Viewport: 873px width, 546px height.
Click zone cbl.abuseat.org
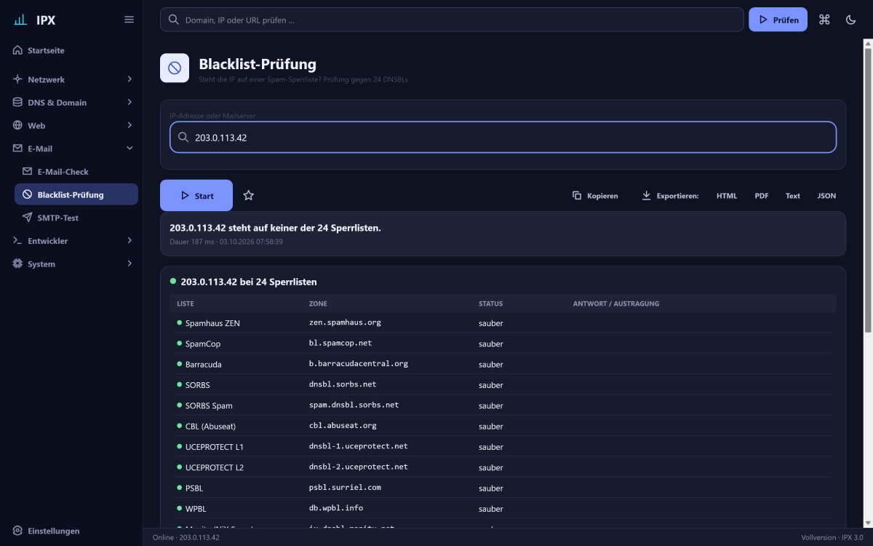click(x=343, y=426)
